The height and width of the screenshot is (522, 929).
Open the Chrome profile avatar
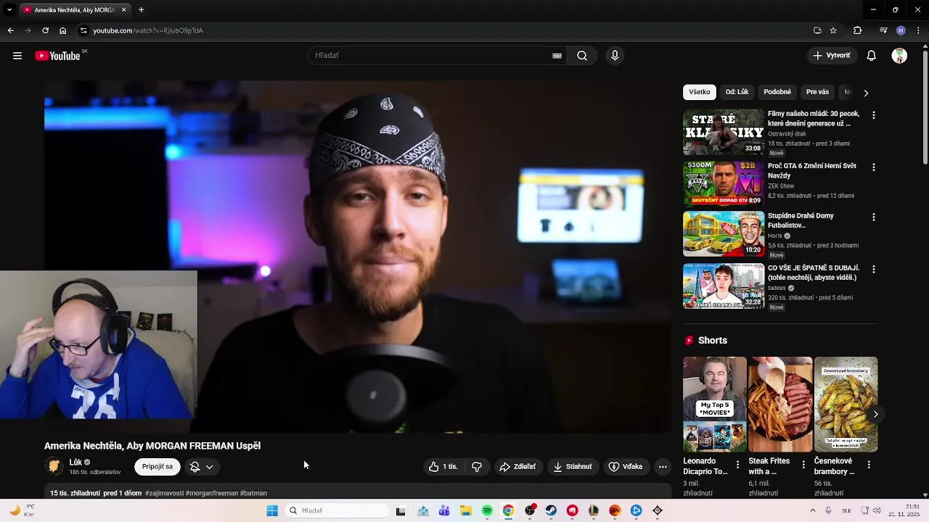tap(901, 30)
